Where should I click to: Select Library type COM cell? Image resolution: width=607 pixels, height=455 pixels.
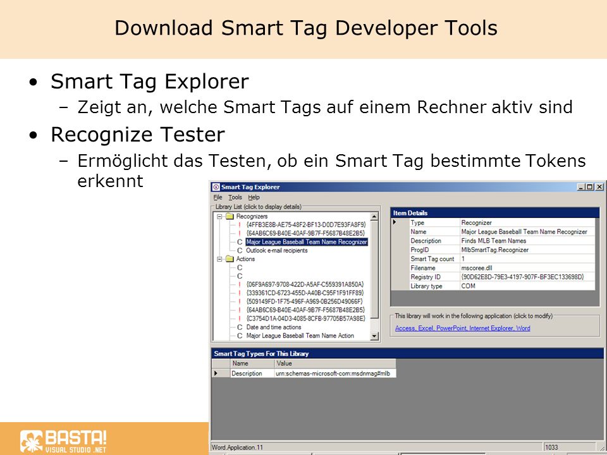coord(527,286)
